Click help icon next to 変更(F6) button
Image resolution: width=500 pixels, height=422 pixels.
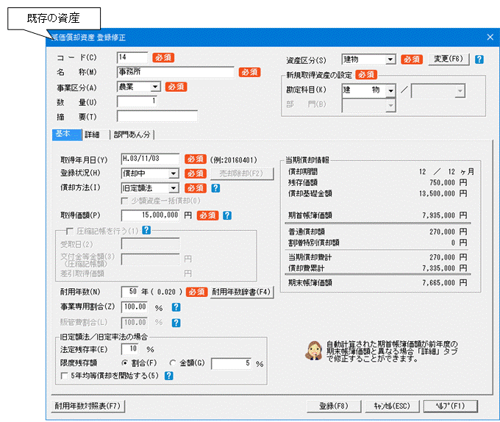pyautogui.click(x=479, y=60)
